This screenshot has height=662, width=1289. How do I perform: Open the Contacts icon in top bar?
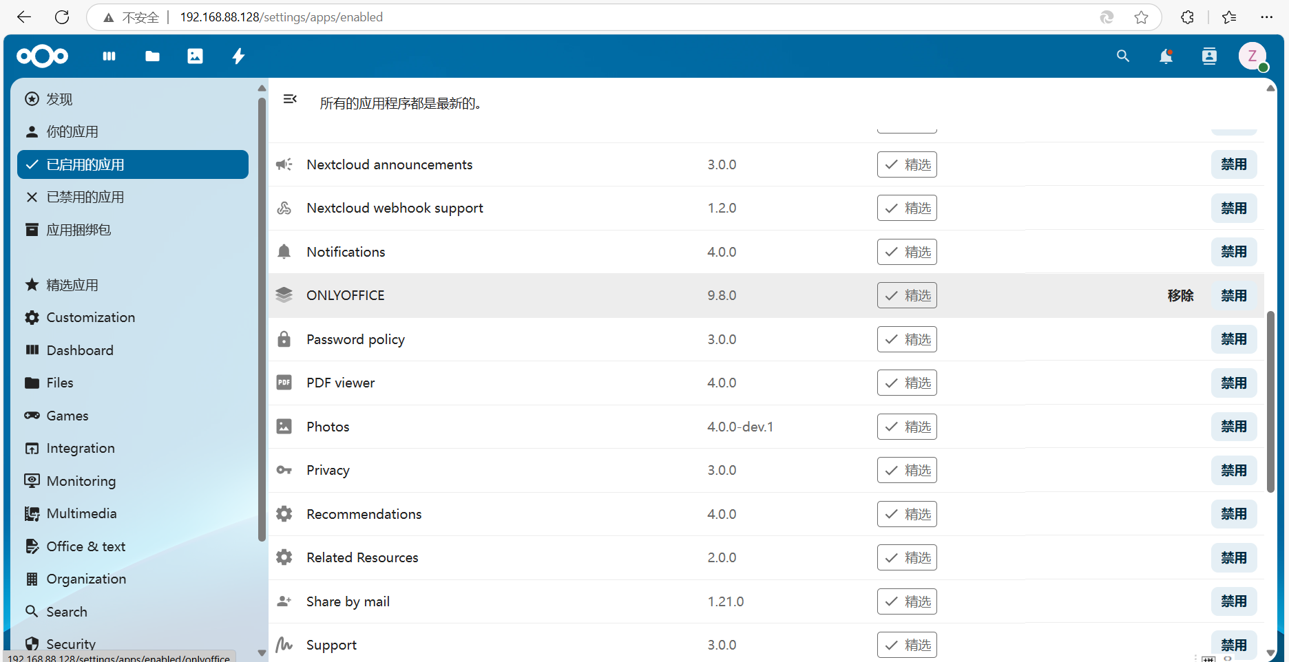coord(1208,56)
